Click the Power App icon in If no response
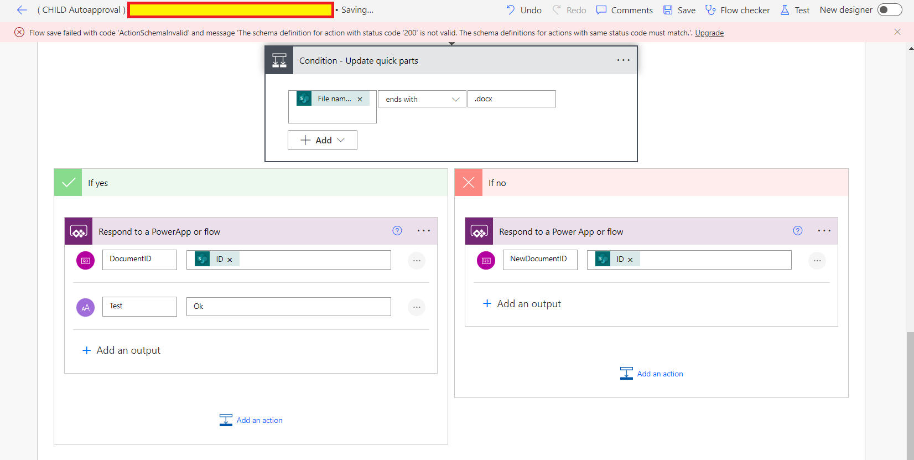Viewport: 914px width, 460px height. point(479,231)
